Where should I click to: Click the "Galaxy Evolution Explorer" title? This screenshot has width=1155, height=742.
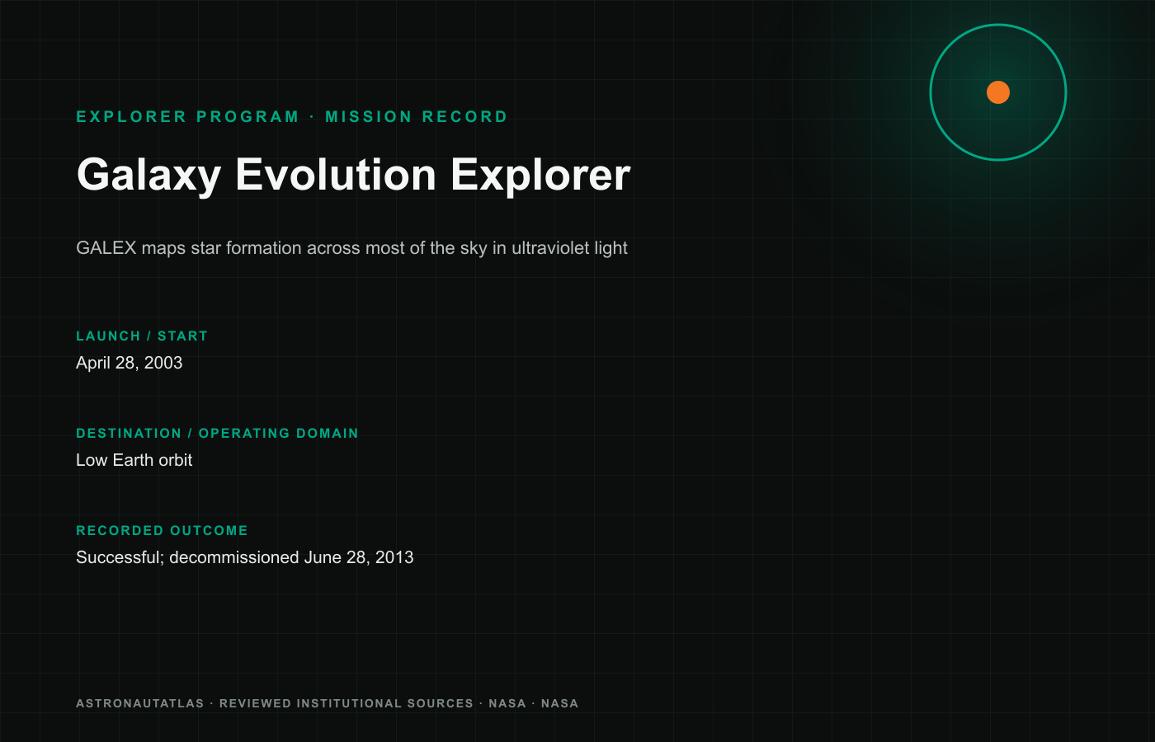click(x=353, y=175)
